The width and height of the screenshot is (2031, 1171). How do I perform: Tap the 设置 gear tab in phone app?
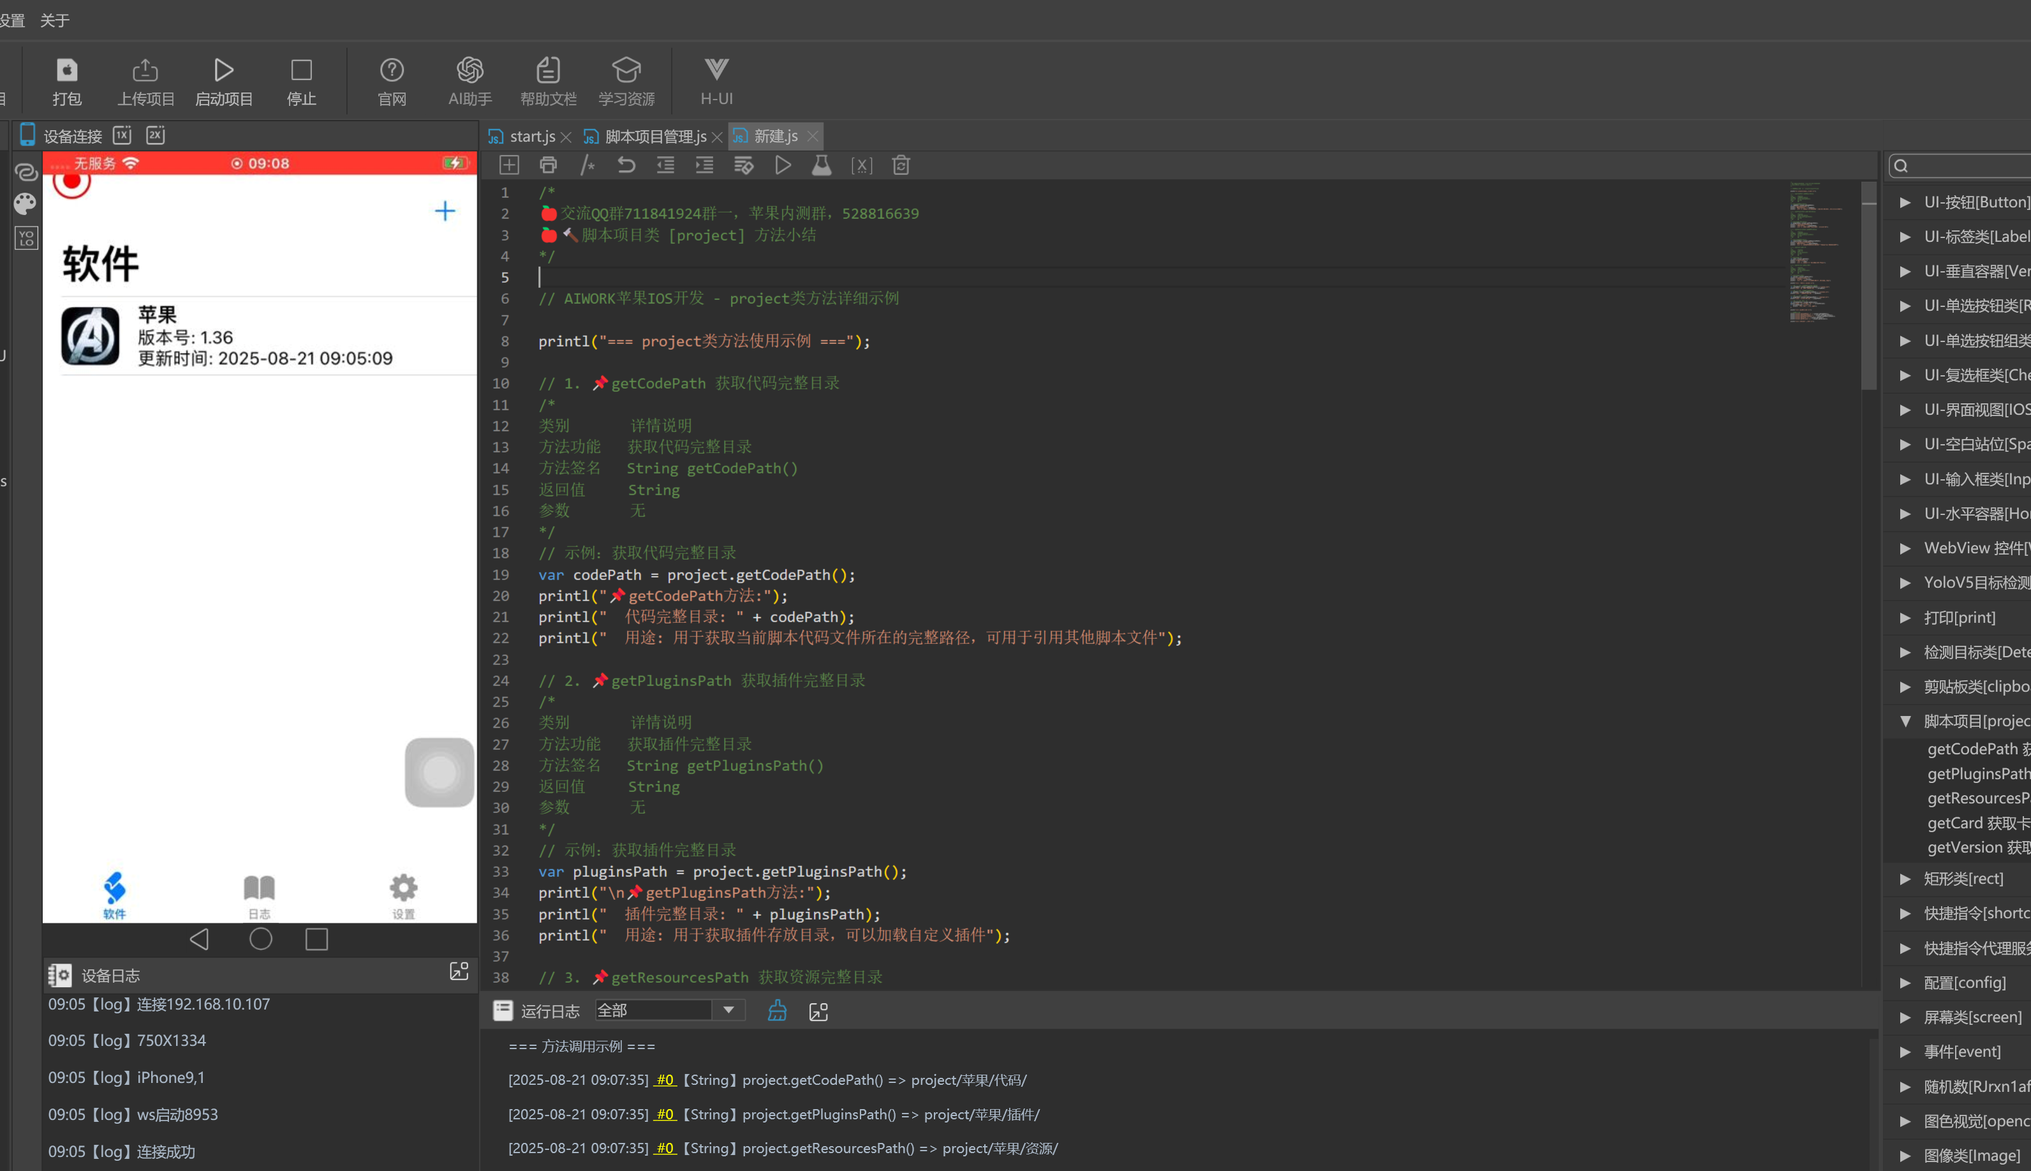click(404, 896)
